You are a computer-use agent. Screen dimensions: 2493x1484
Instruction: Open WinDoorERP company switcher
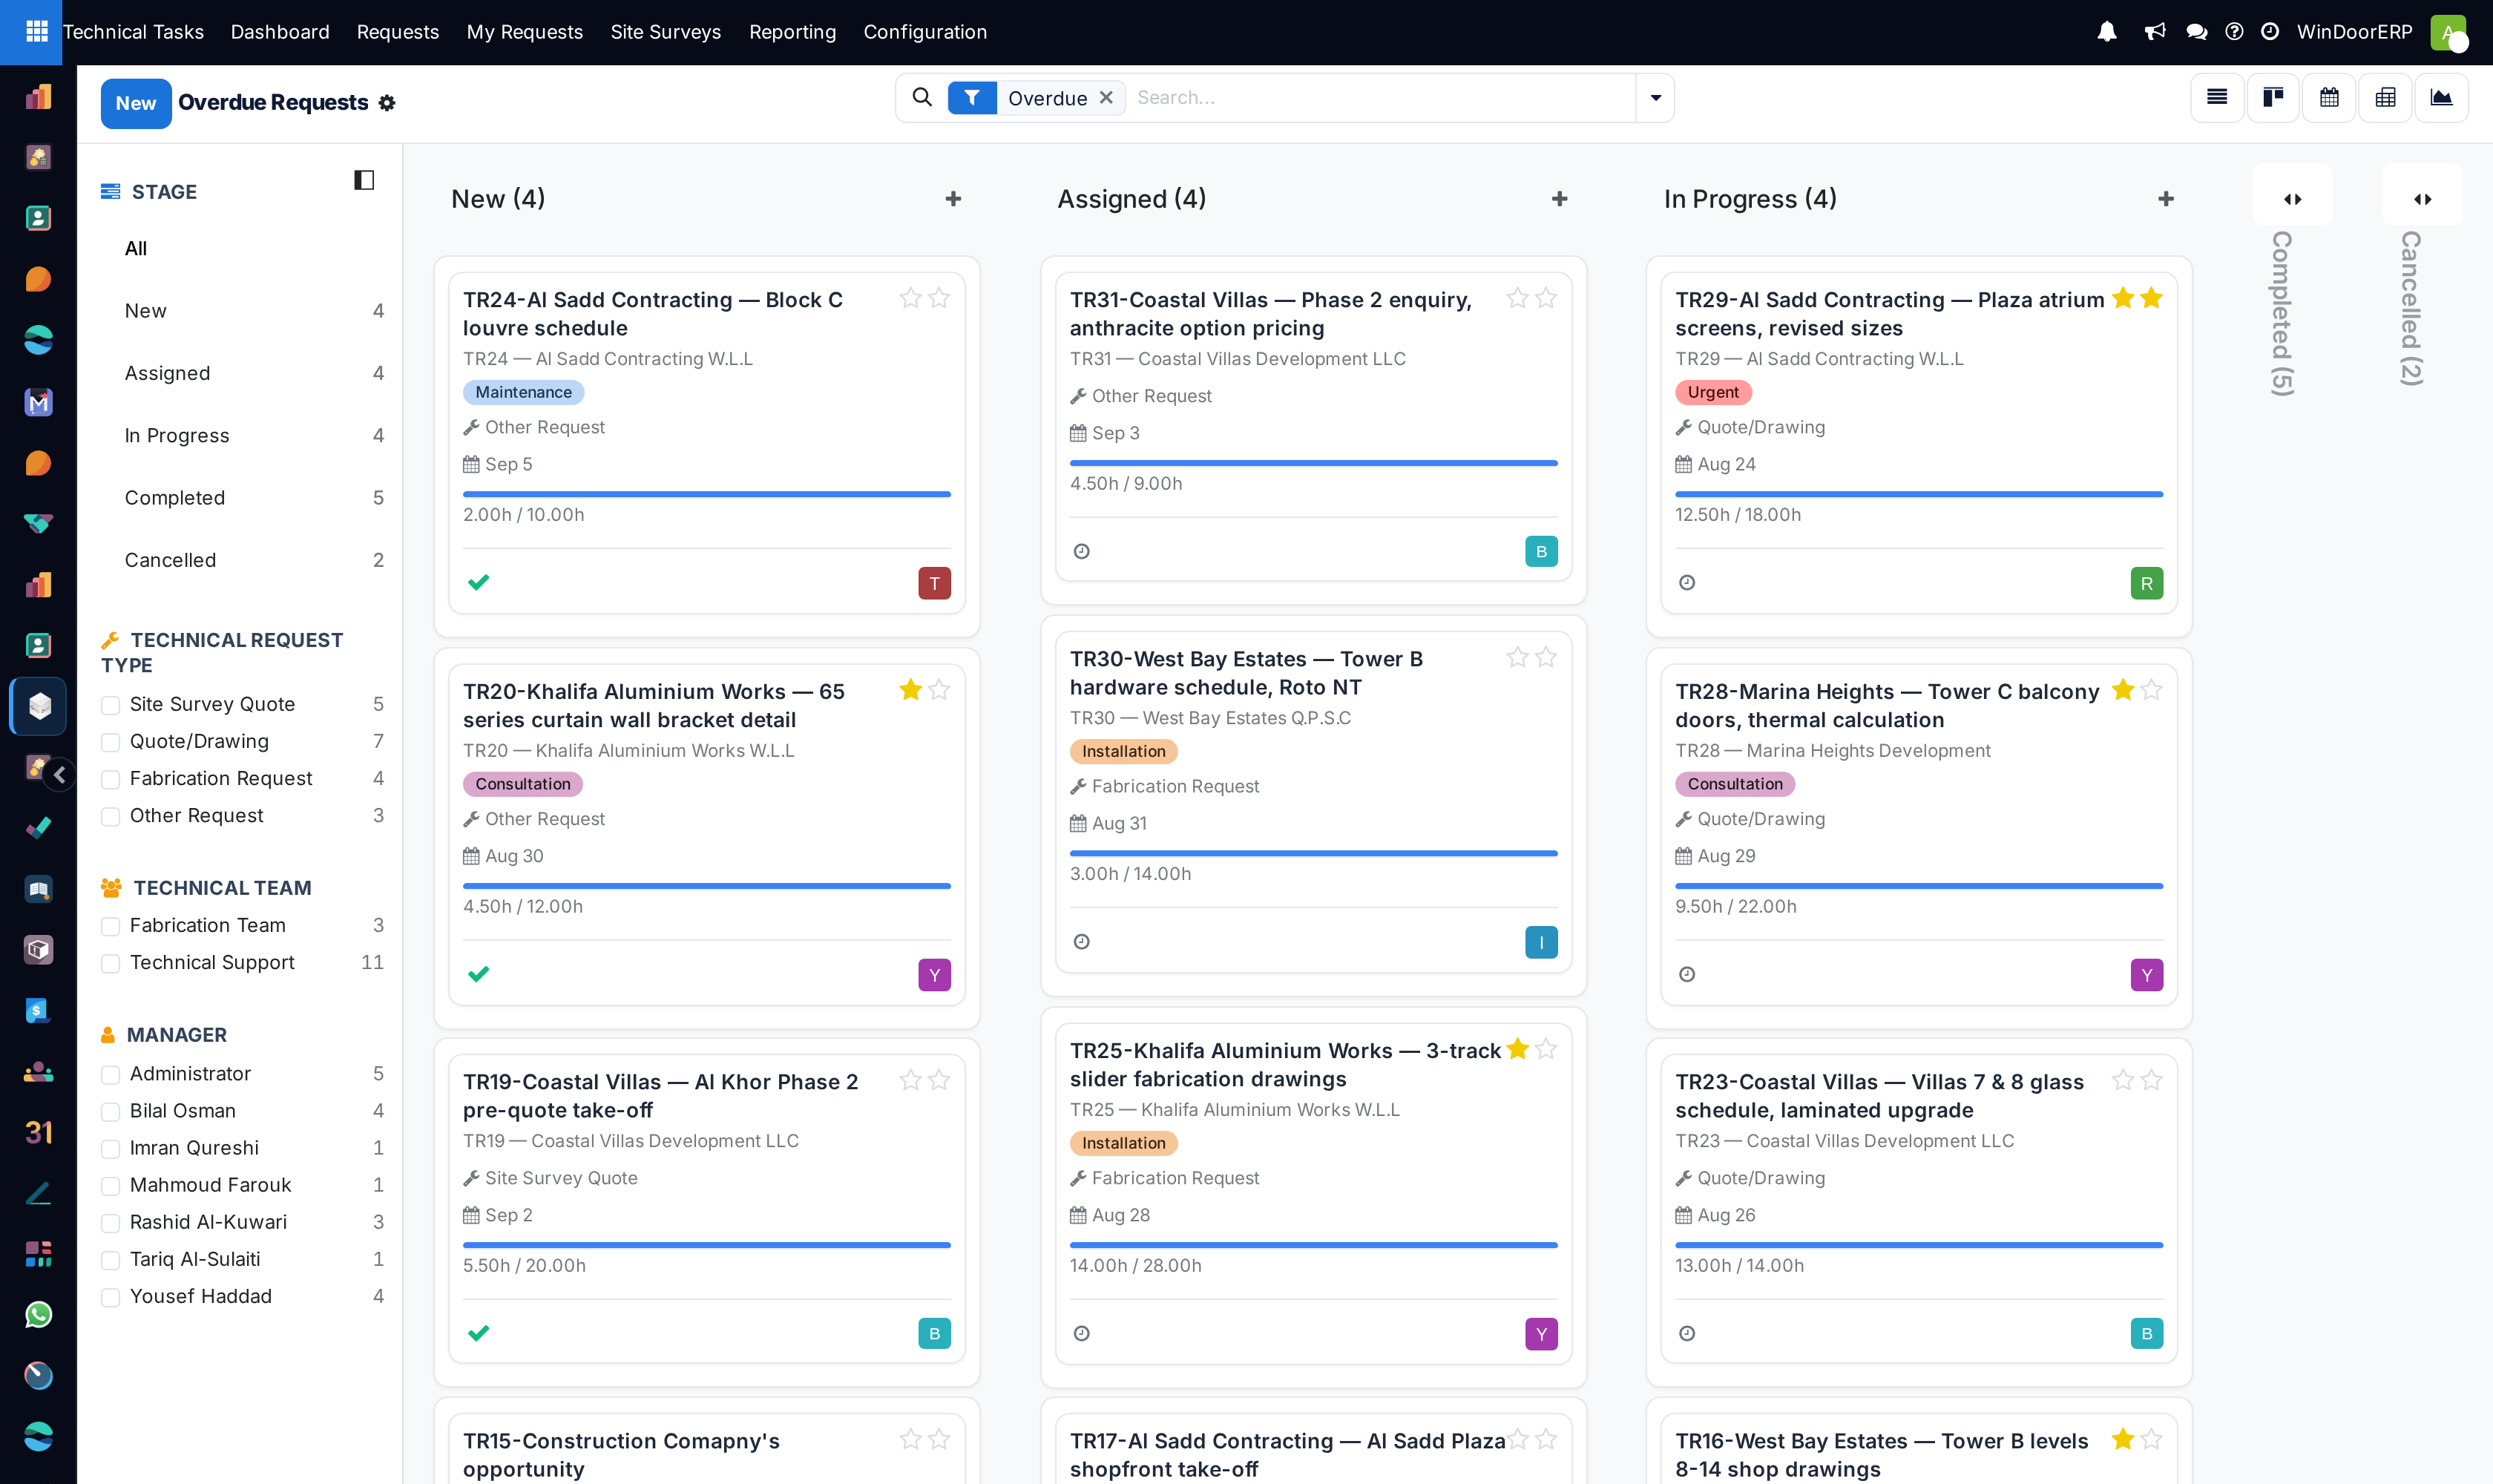click(2354, 32)
